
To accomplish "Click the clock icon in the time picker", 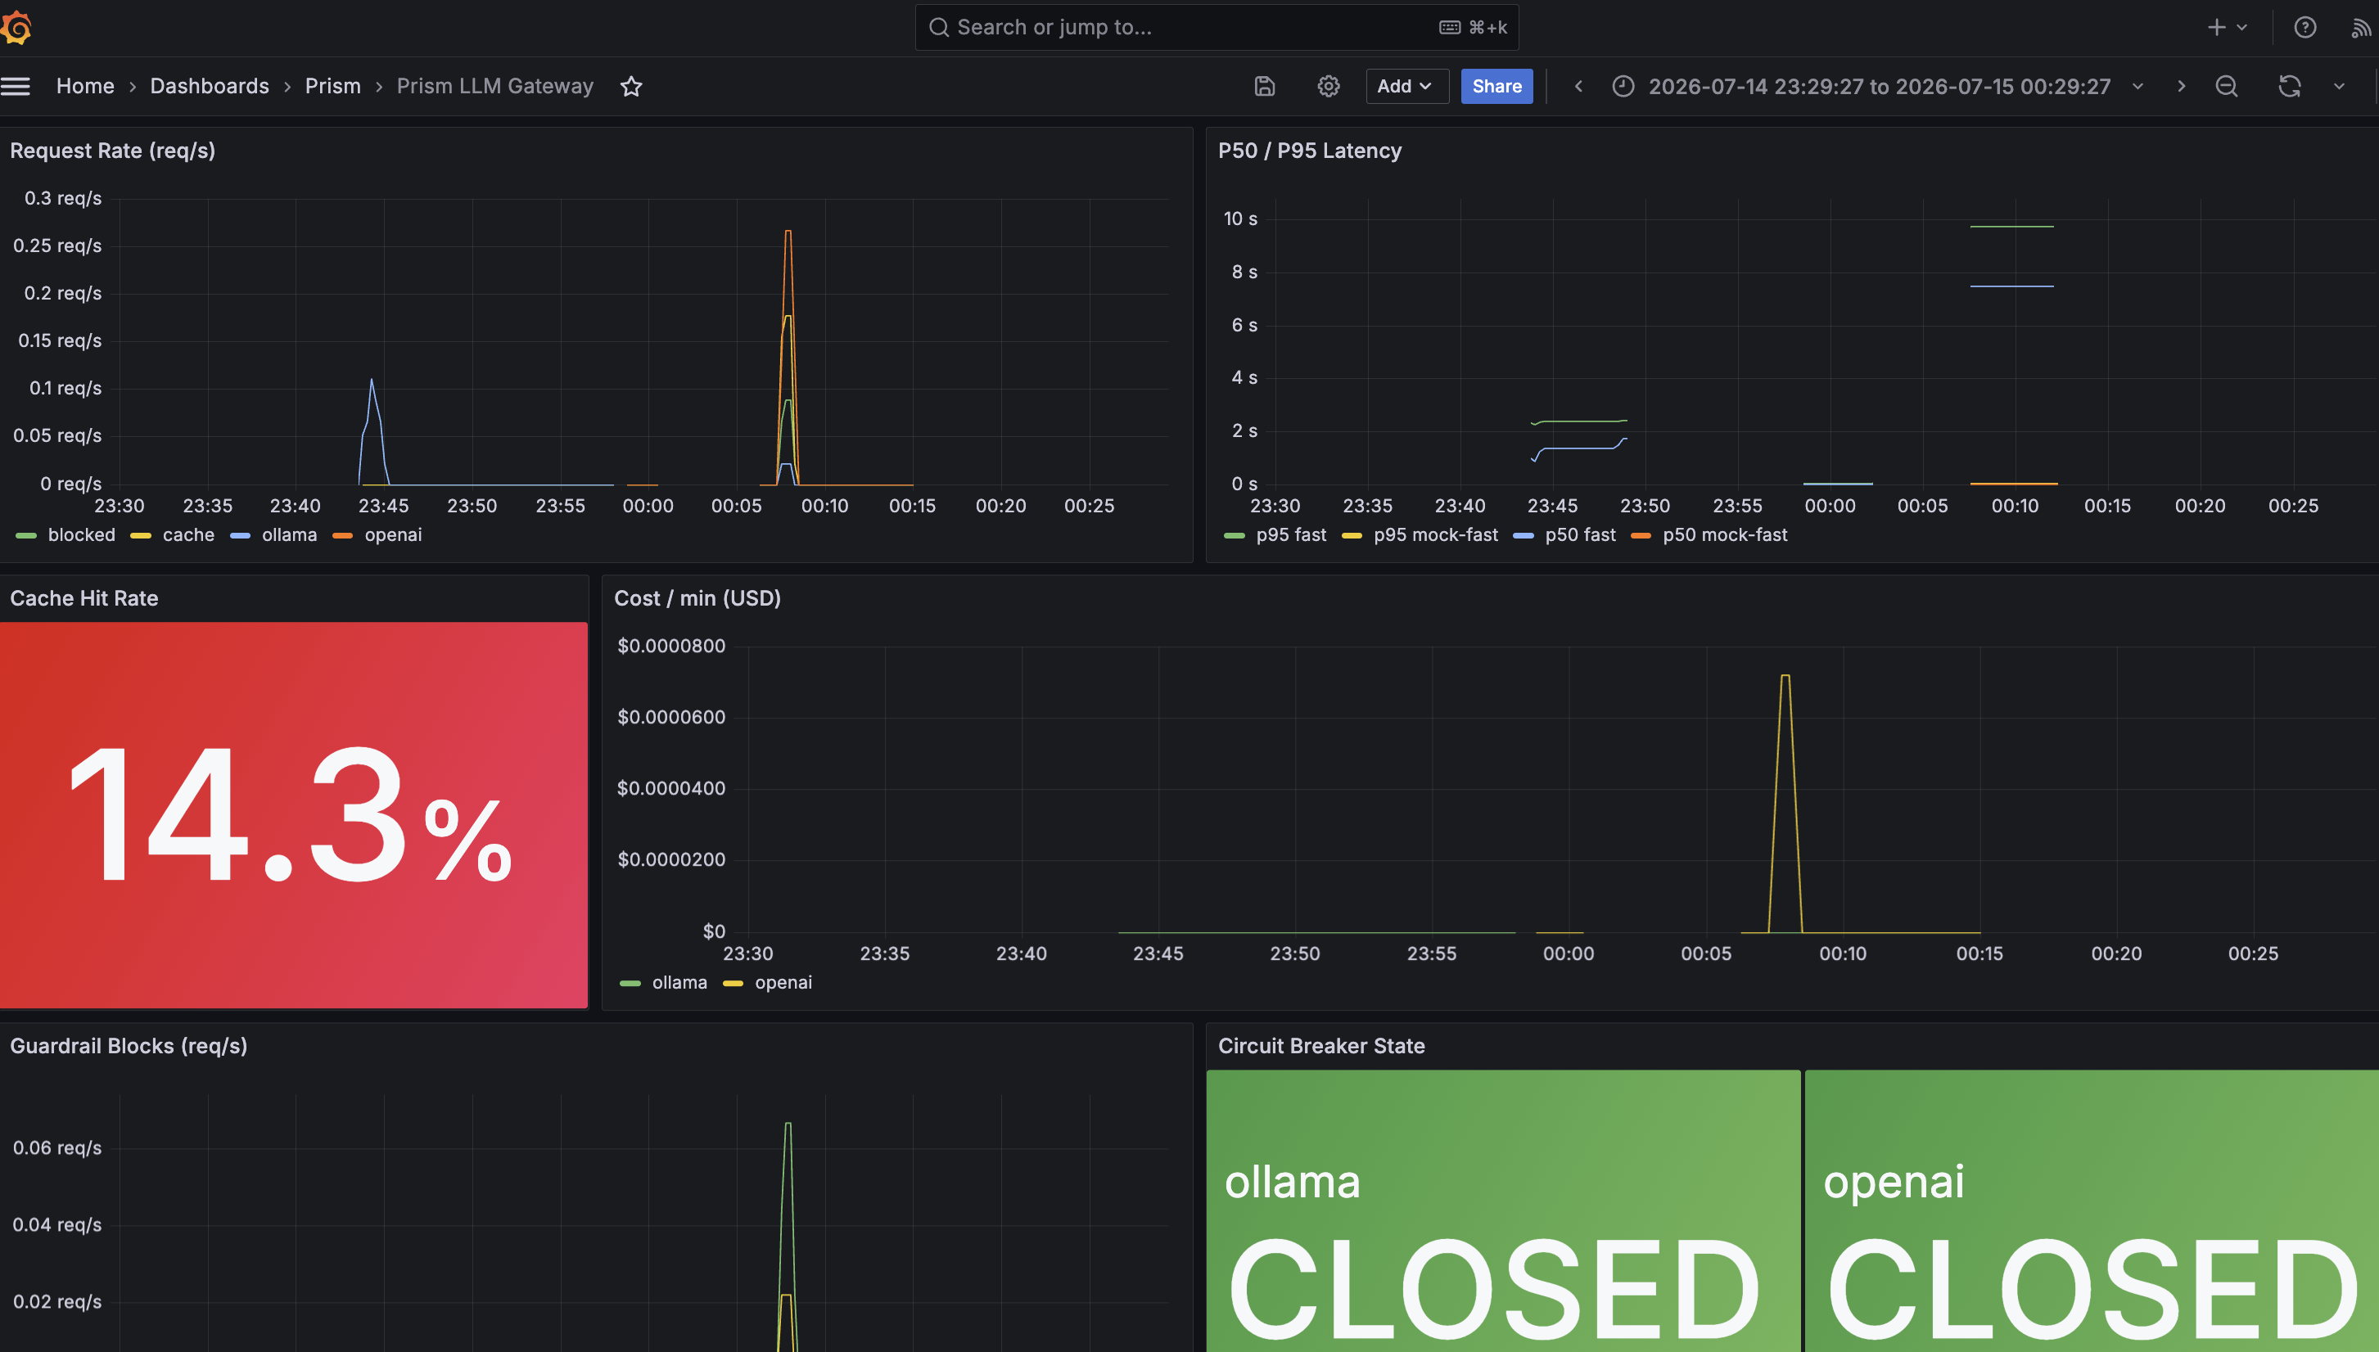I will [x=1623, y=87].
